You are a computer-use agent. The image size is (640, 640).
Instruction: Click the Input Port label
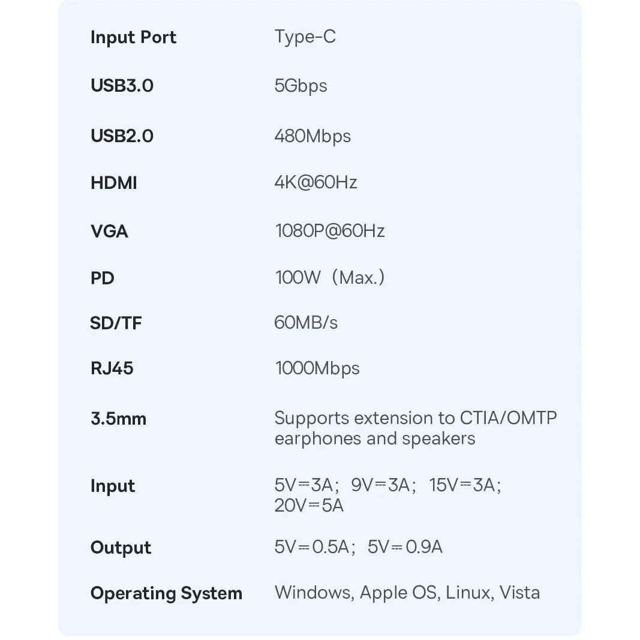[x=133, y=37]
